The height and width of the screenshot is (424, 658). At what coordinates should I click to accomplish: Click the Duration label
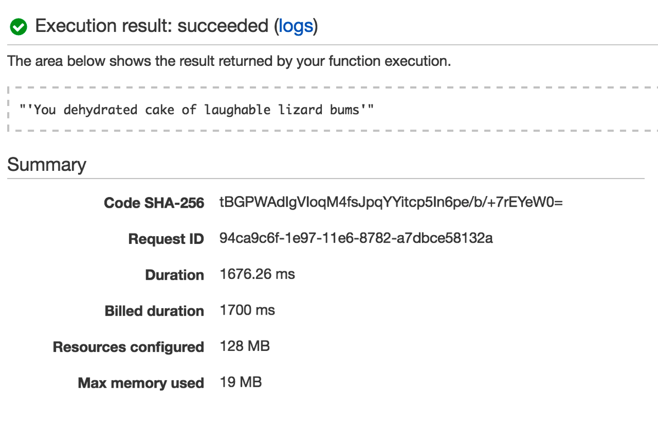174,275
